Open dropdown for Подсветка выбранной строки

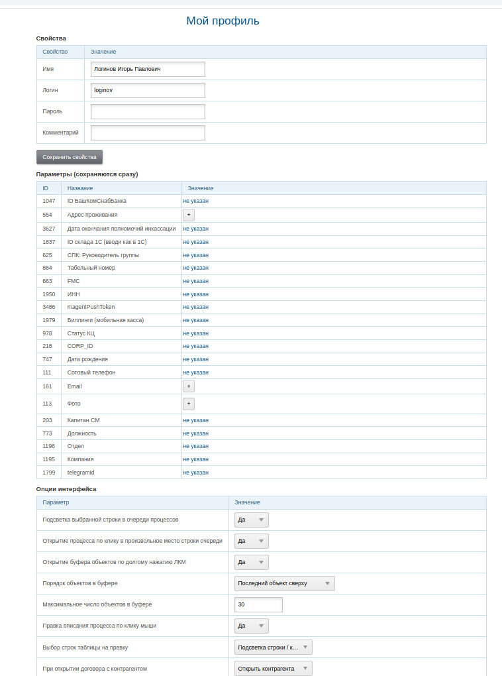[252, 520]
